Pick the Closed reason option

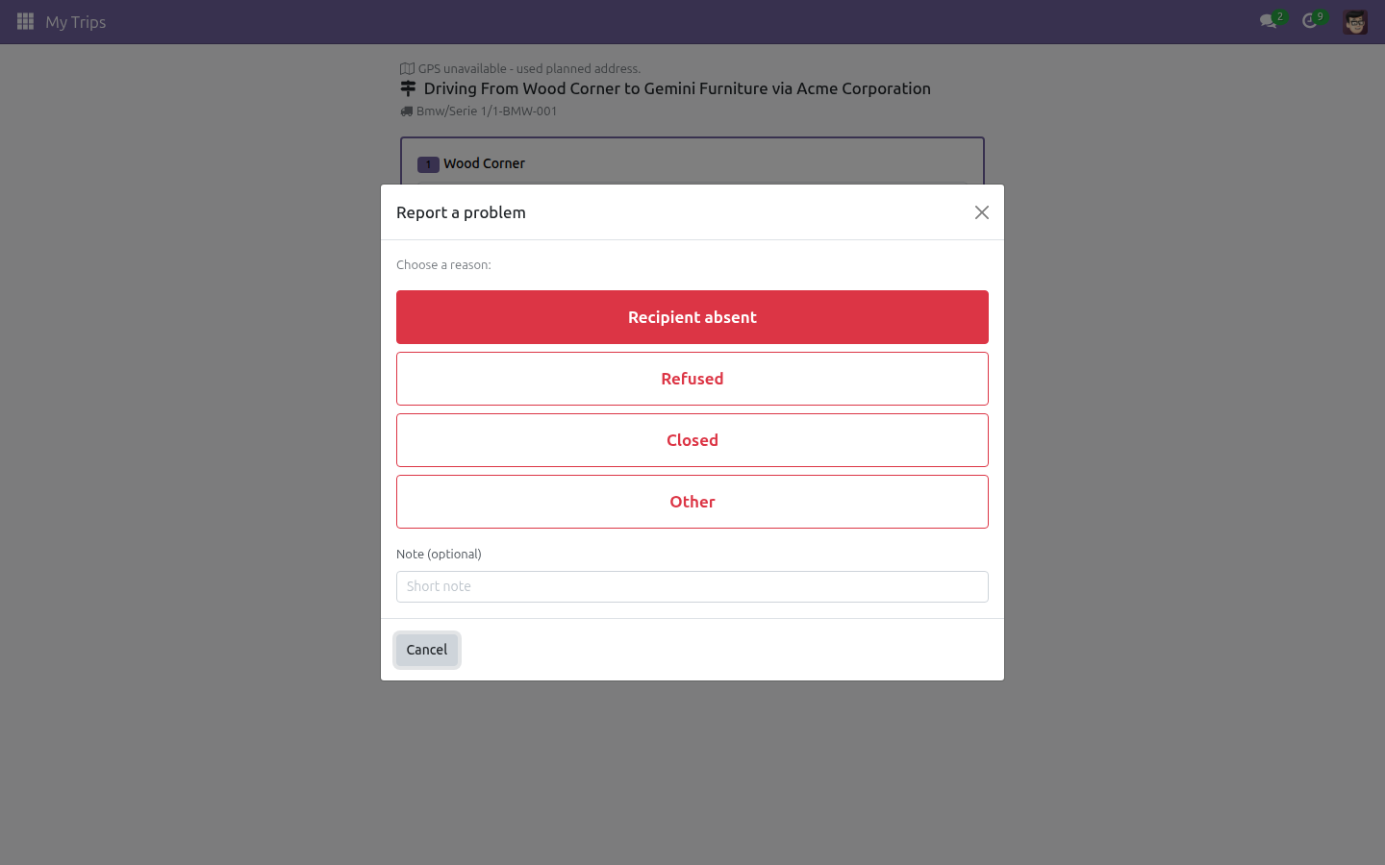coord(692,440)
